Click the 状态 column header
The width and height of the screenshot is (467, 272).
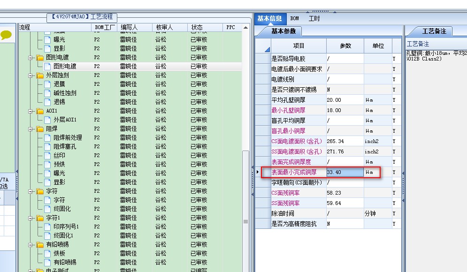tap(205, 27)
